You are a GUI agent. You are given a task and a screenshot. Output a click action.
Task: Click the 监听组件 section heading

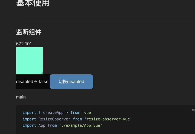point(29,32)
